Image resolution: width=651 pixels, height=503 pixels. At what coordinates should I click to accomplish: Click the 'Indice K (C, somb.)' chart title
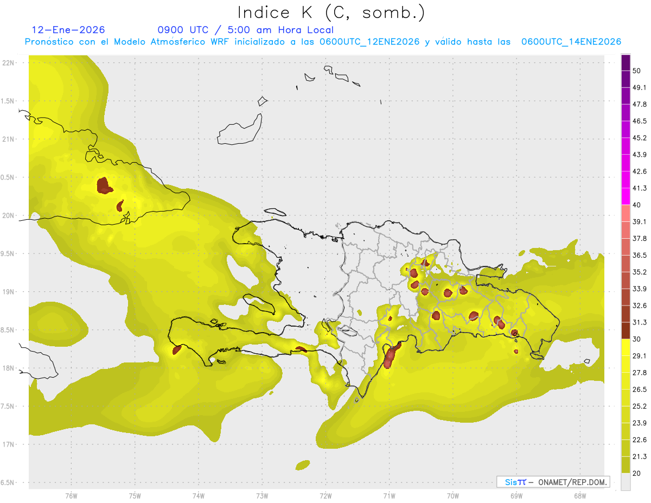[x=331, y=12]
